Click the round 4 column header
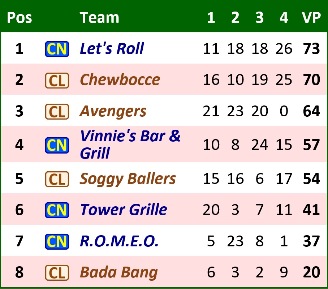This screenshot has height=289, width=328. point(284,18)
